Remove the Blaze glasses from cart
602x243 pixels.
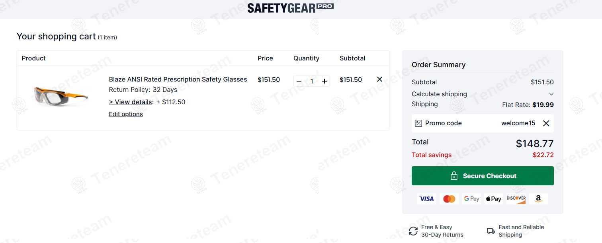379,80
